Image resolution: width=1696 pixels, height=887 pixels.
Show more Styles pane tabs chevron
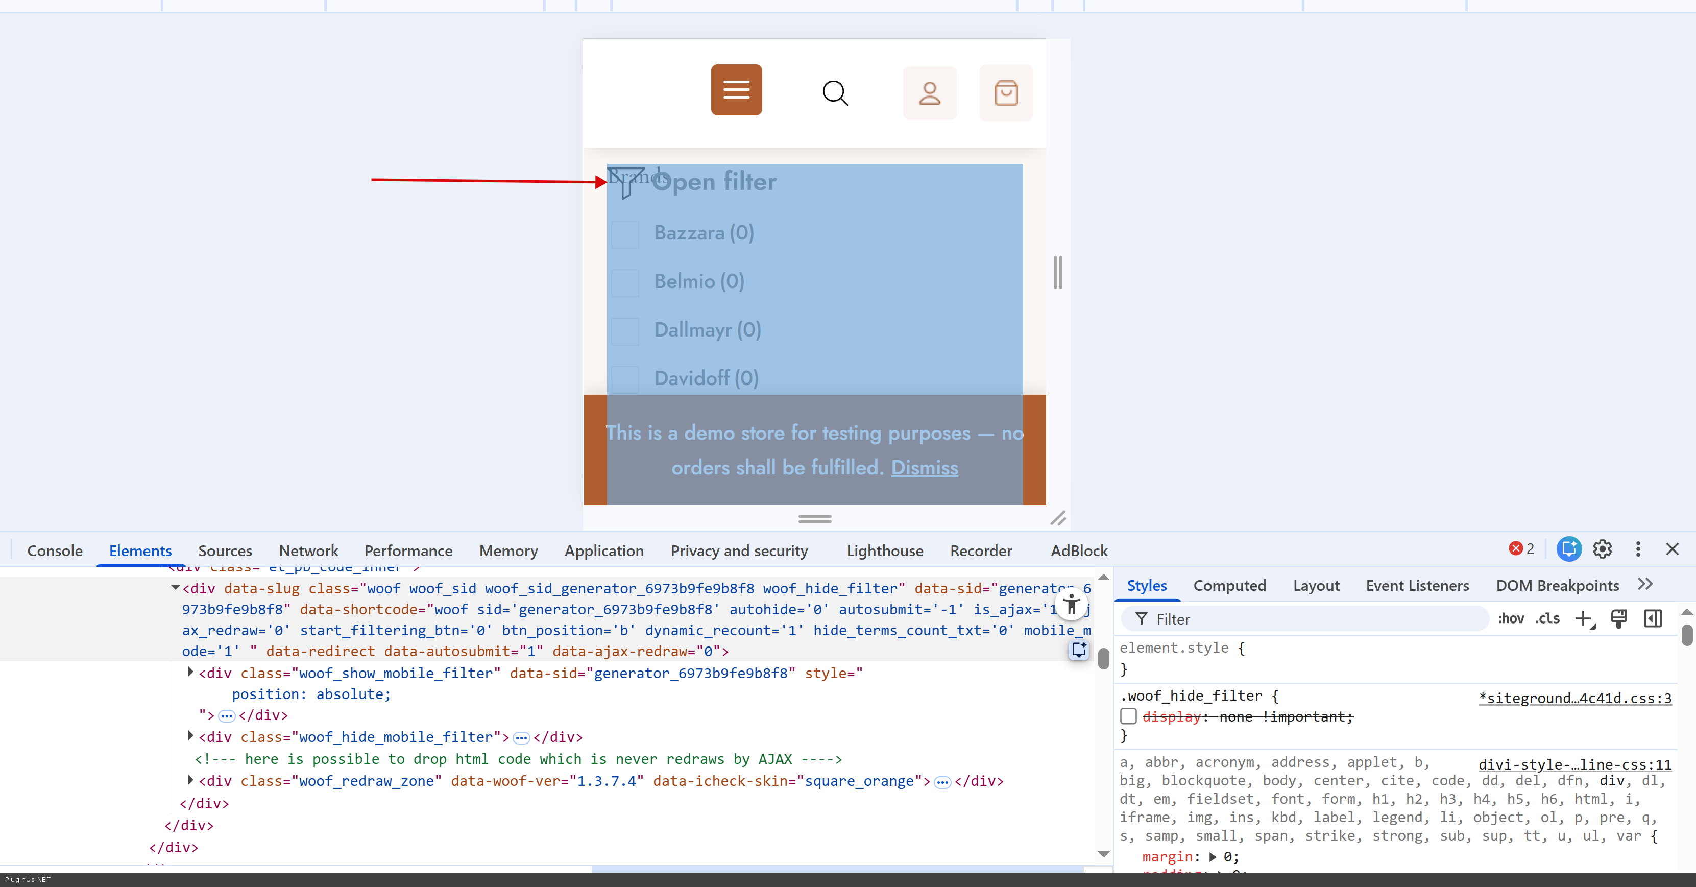click(x=1644, y=585)
